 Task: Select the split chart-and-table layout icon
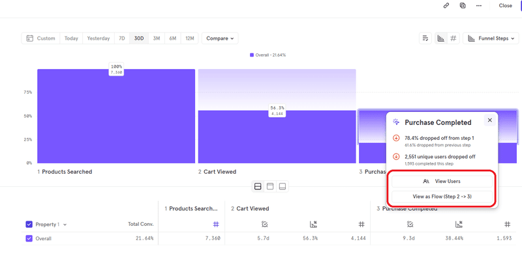click(x=258, y=187)
